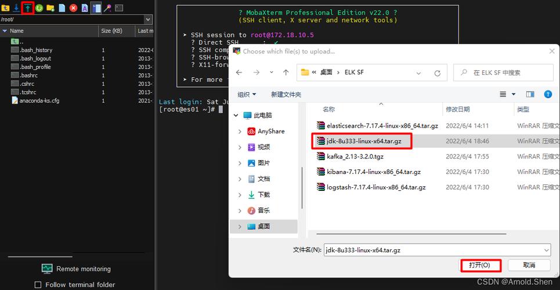Image resolution: width=560 pixels, height=290 pixels.
Task: Click the 打开(O) button
Action: tap(480, 265)
